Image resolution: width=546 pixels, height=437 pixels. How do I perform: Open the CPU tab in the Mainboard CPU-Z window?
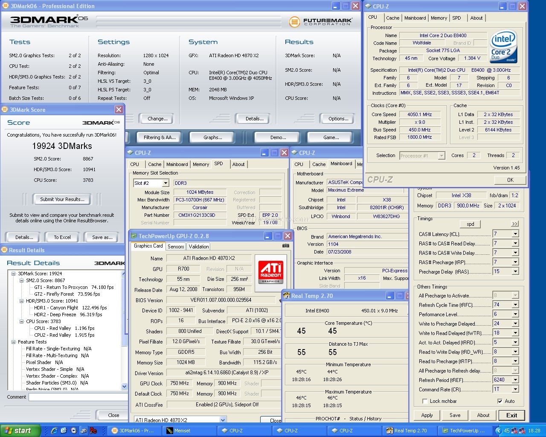[x=299, y=164]
